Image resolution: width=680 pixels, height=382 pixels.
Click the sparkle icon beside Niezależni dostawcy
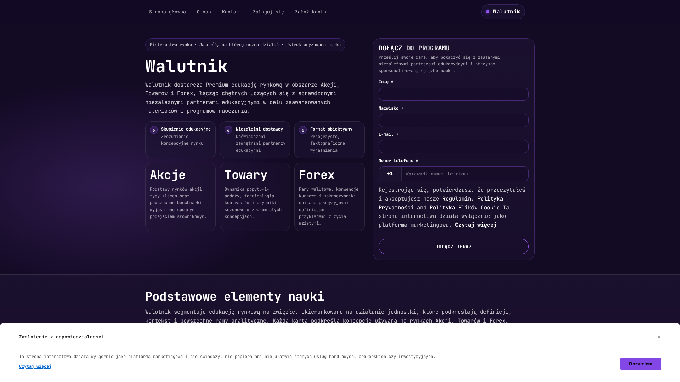[x=228, y=130]
